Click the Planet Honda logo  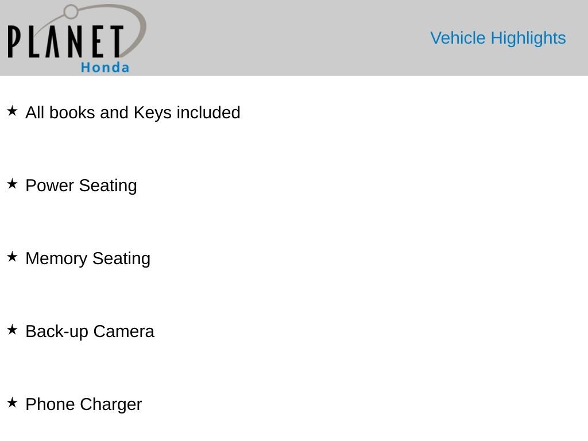(x=76, y=38)
